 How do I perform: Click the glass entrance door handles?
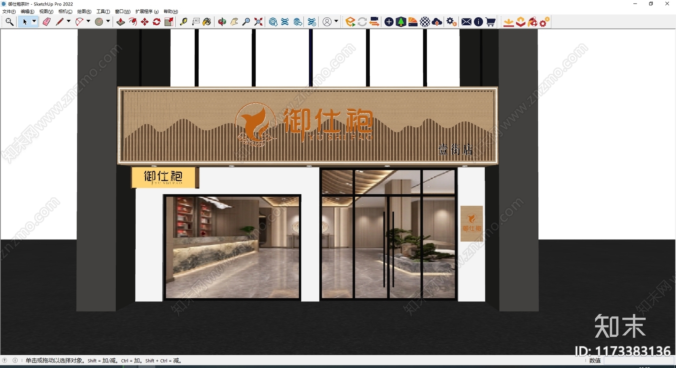point(389,250)
